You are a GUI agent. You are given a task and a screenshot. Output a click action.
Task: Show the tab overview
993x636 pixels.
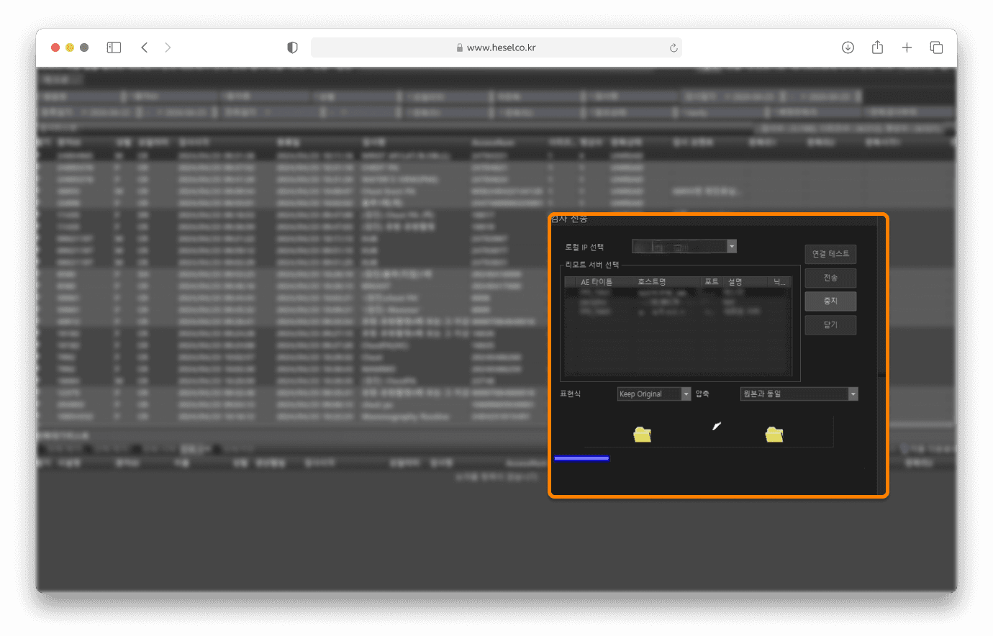pyautogui.click(x=936, y=47)
